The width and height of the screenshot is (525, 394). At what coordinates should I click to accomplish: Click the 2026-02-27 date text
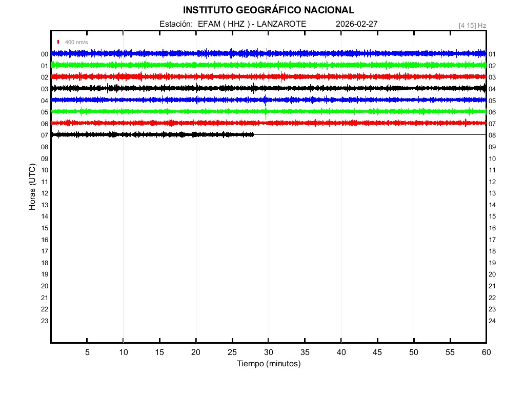[x=357, y=24]
